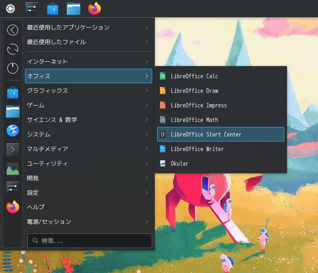Click the orange LibreOffice Impress icon
Image resolution: width=318 pixels, height=273 pixels.
pyautogui.click(x=163, y=105)
